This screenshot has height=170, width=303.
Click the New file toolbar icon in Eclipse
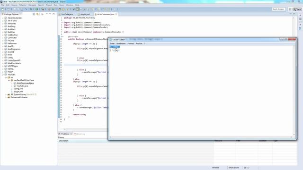click(3, 9)
